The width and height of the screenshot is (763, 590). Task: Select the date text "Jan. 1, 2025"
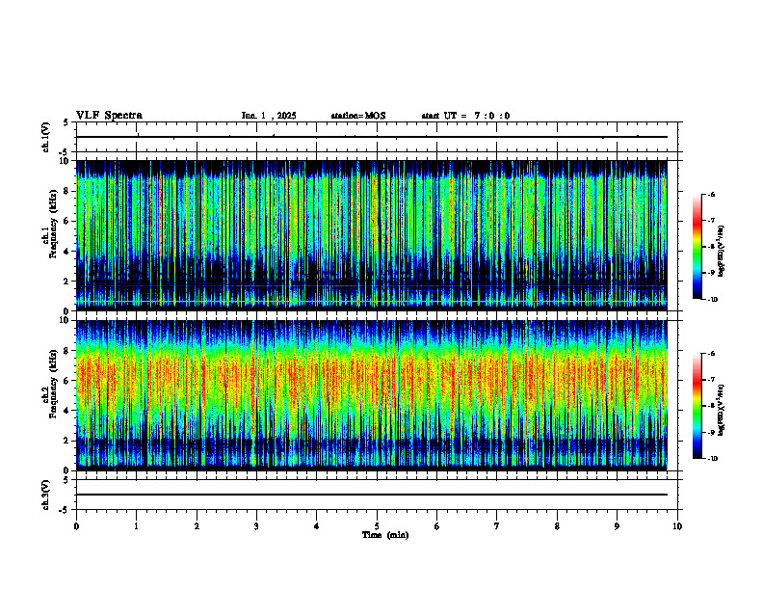click(x=269, y=116)
